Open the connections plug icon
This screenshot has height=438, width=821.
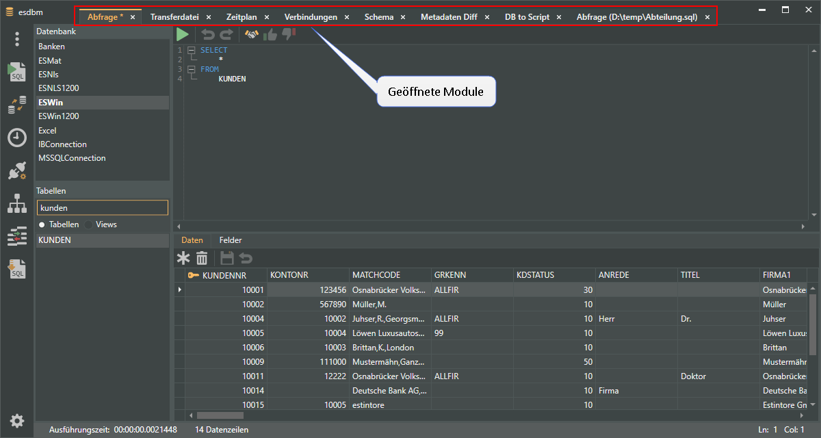[17, 170]
